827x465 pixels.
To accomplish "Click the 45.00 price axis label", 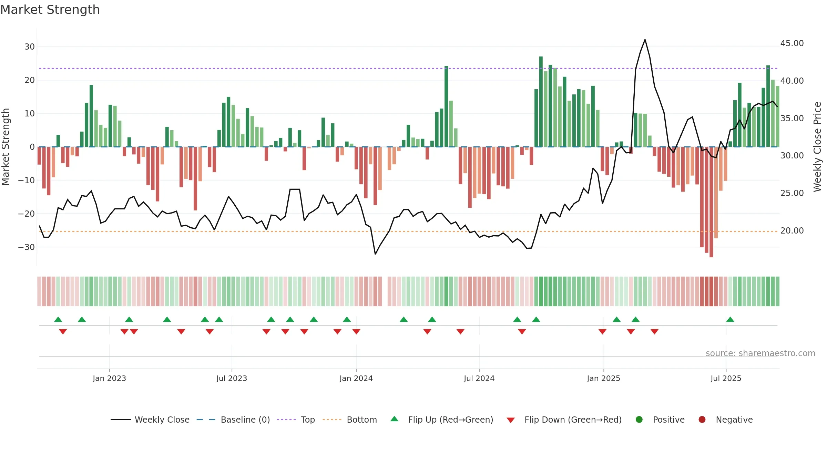I will pyautogui.click(x=792, y=43).
